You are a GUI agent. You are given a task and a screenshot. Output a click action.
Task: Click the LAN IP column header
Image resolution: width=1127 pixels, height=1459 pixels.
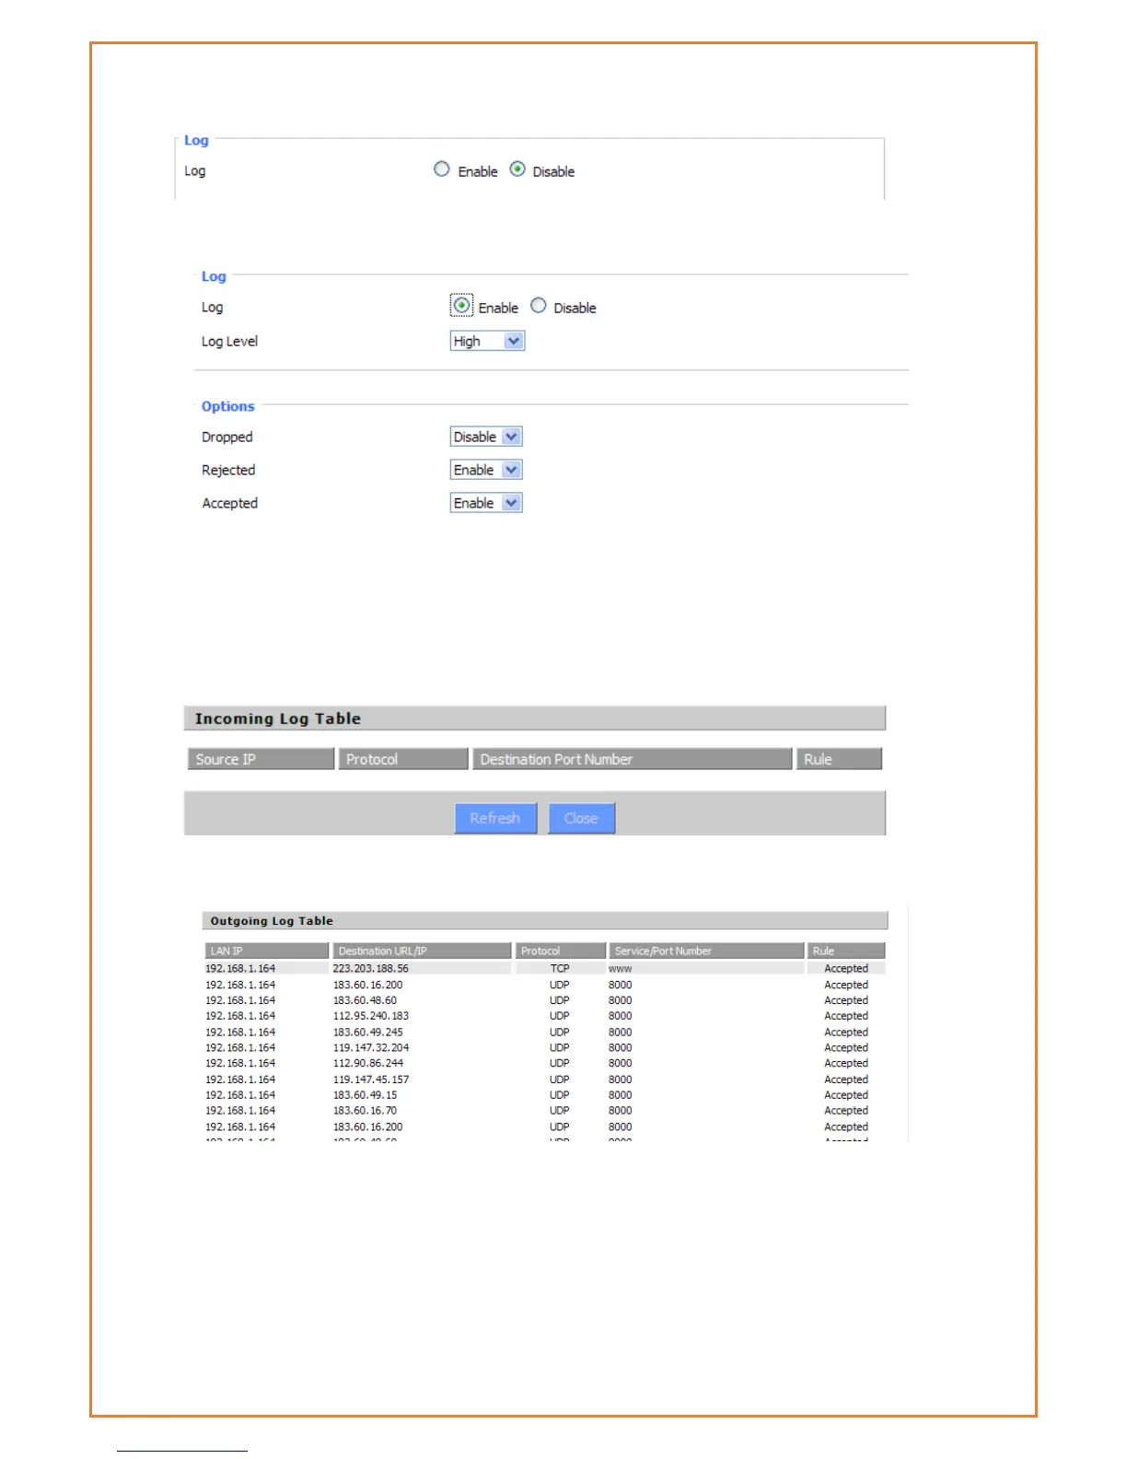266,951
